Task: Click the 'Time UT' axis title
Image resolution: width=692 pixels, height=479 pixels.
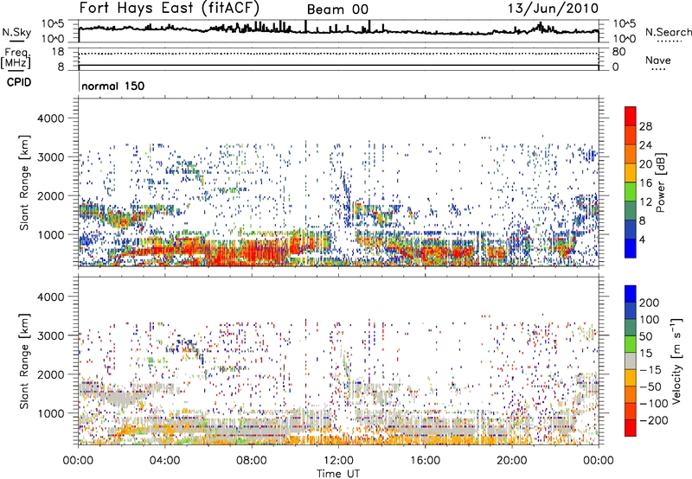Action: pyautogui.click(x=338, y=474)
